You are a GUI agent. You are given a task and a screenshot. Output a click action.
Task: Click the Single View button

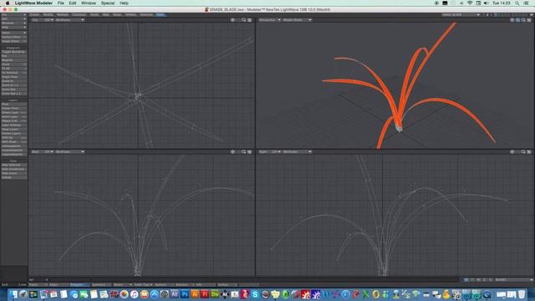[x=13, y=77]
